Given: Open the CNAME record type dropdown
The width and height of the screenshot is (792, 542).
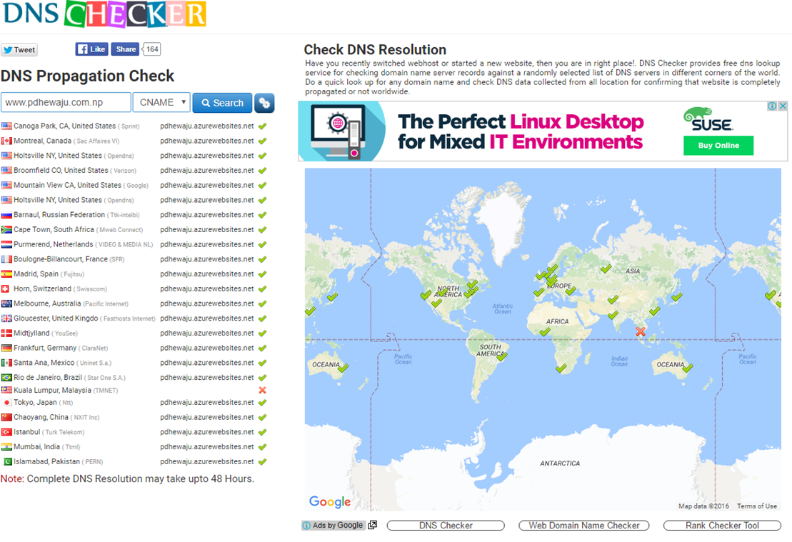Looking at the screenshot, I should tap(161, 102).
